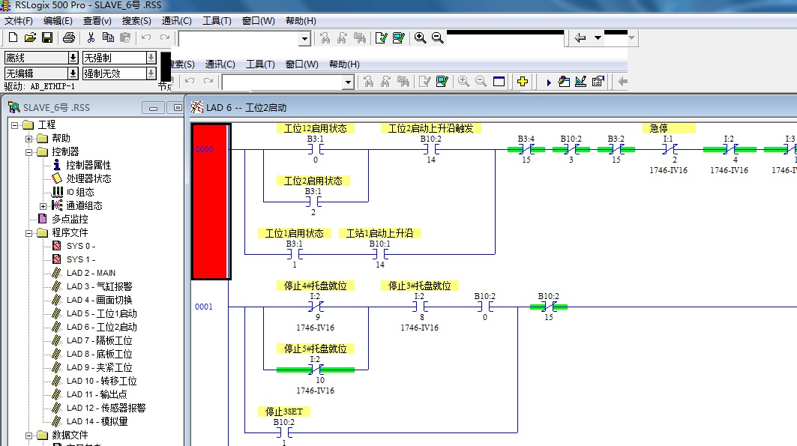Click the yellow plus icon in the second toolbar
The image size is (797, 446).
tap(523, 82)
